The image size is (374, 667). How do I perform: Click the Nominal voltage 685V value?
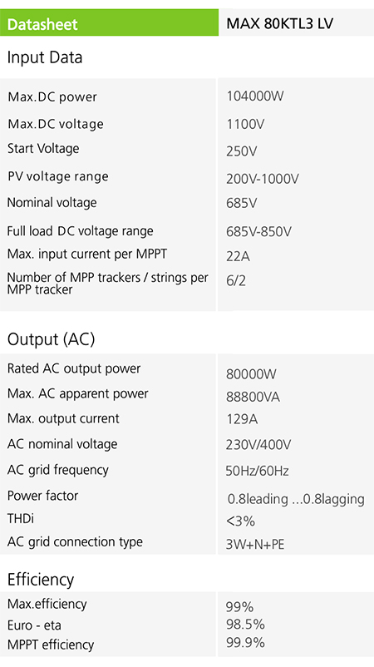241,203
